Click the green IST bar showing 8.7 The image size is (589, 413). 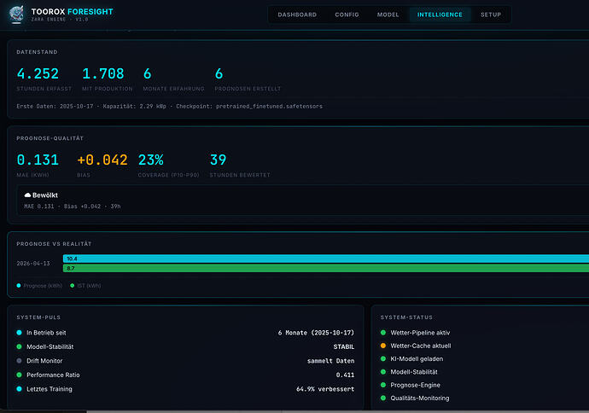coord(326,268)
